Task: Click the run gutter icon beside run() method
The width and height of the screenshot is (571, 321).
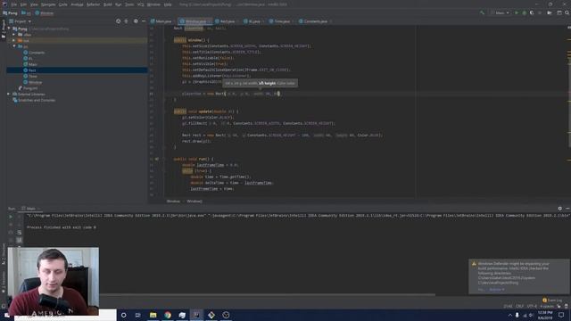Action: pyautogui.click(x=157, y=159)
